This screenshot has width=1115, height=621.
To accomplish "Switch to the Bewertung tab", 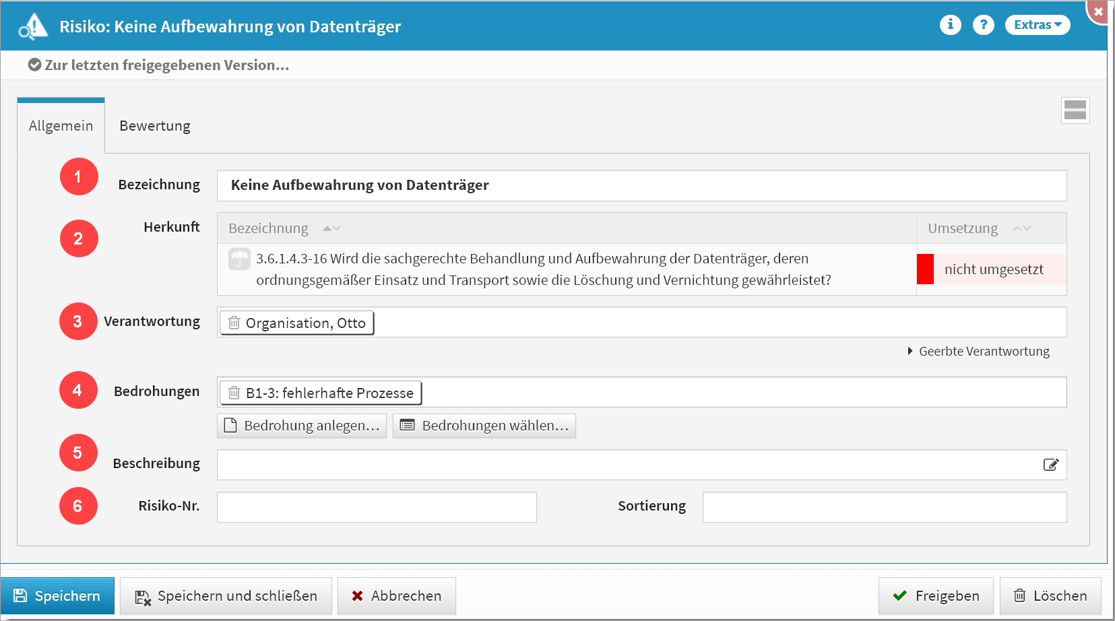I will pyautogui.click(x=155, y=126).
